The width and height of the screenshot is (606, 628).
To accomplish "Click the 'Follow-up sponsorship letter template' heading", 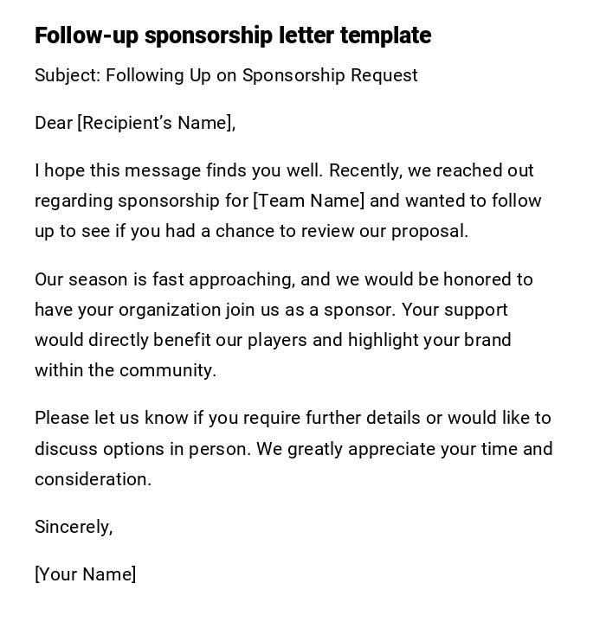I will click(x=232, y=35).
